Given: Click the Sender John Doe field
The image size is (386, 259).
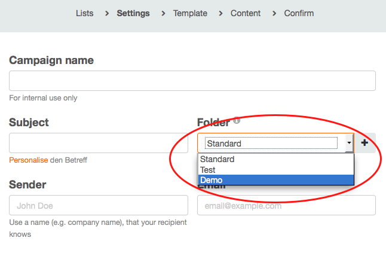Looking at the screenshot, I should click(x=99, y=205).
